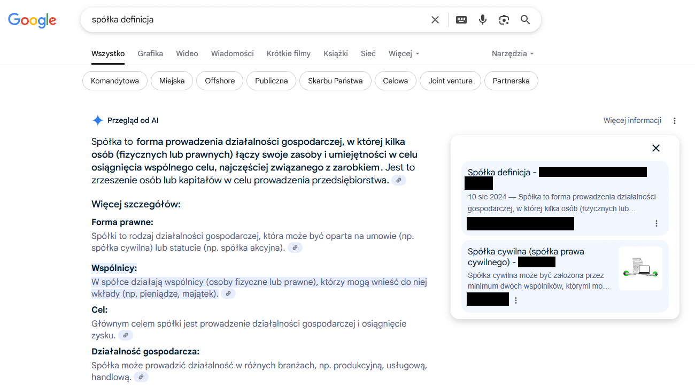Screen dimensions: 695x387
Task: Click the Spółka cywilna source thumbnail
Action: (640, 268)
